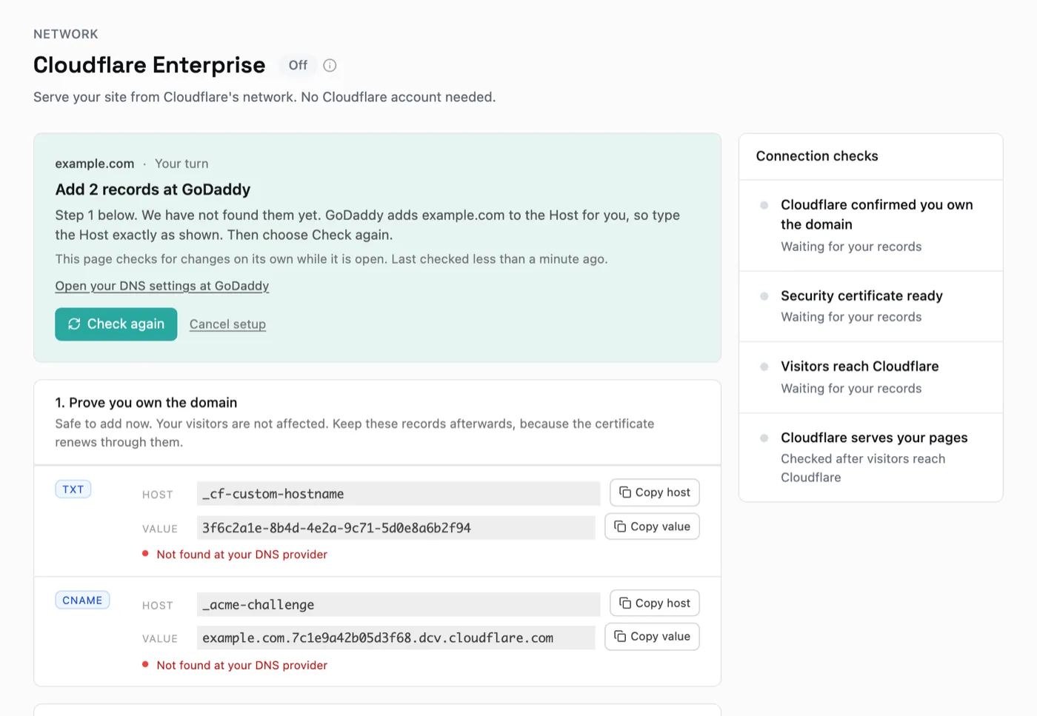
Task: Click the 'Security certificate ready' check
Action: (871, 307)
